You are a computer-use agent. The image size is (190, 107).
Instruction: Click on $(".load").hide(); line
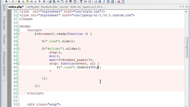[58, 41]
